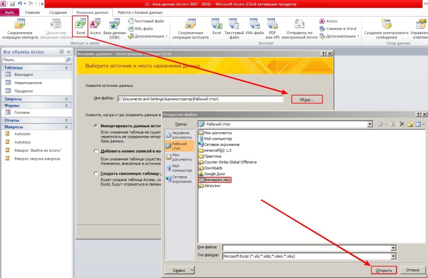Select the Практика folder
428x278 pixels.
(210, 156)
